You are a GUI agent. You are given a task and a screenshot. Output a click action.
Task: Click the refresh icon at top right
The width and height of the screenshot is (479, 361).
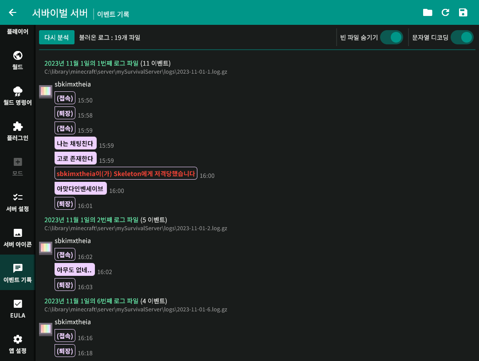445,12
